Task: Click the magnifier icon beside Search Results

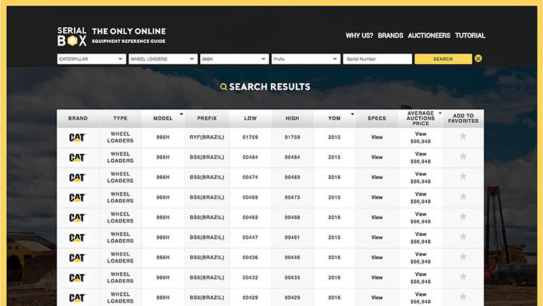Action: (223, 87)
